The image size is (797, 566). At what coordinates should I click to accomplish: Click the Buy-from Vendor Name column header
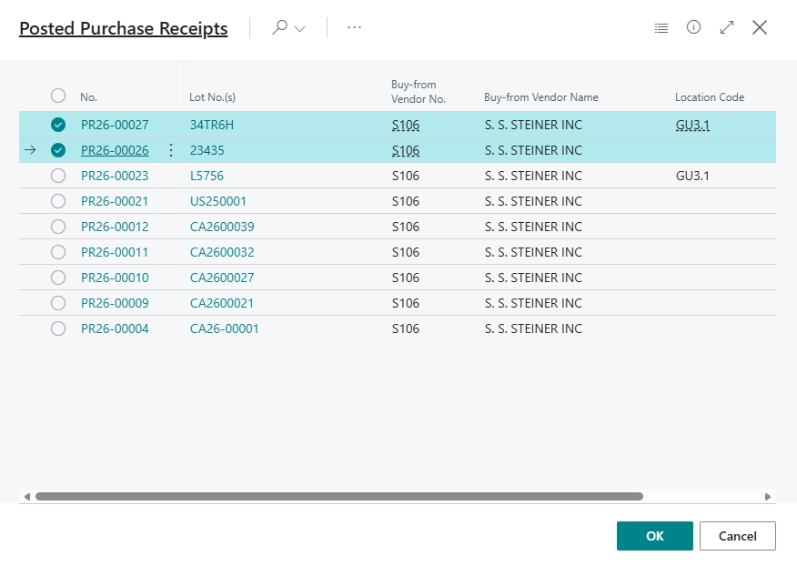tap(540, 97)
